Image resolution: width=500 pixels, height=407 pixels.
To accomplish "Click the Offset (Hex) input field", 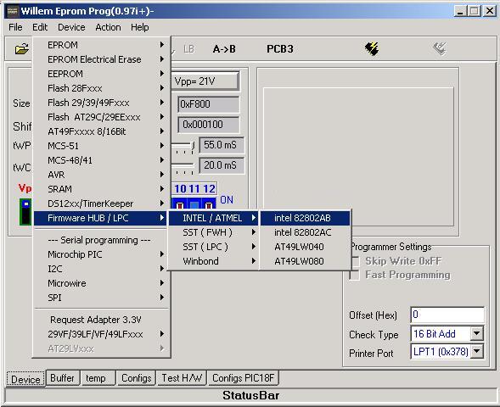I will (447, 315).
